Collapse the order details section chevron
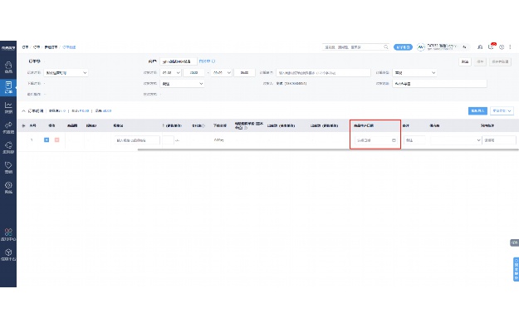The height and width of the screenshot is (328, 519). (x=23, y=111)
